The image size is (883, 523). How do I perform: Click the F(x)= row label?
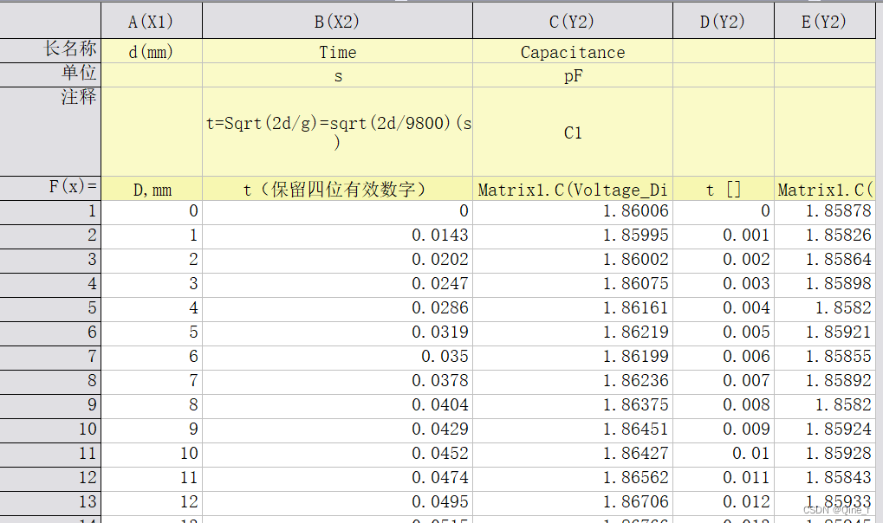[x=50, y=189]
